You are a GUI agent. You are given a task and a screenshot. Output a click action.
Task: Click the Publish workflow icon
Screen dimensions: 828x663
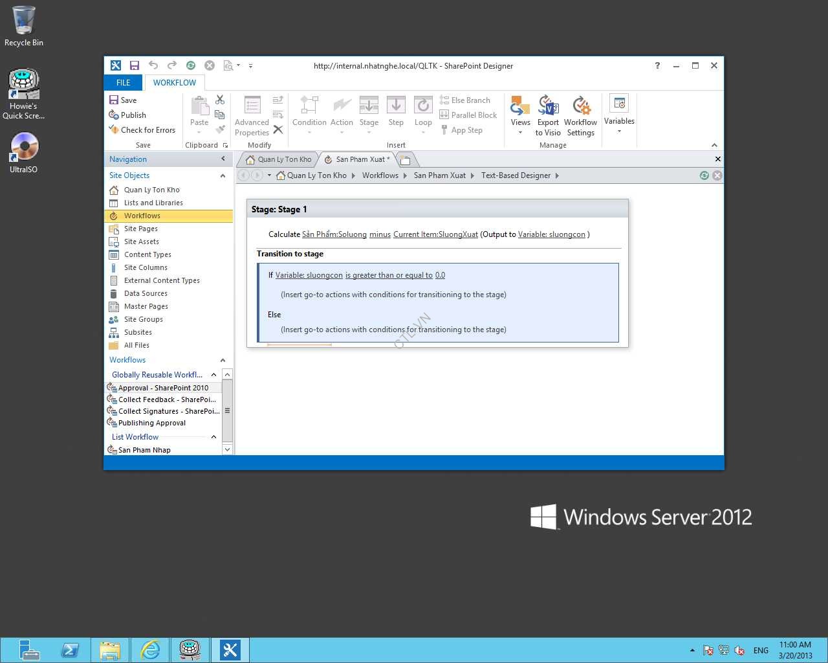(x=114, y=115)
